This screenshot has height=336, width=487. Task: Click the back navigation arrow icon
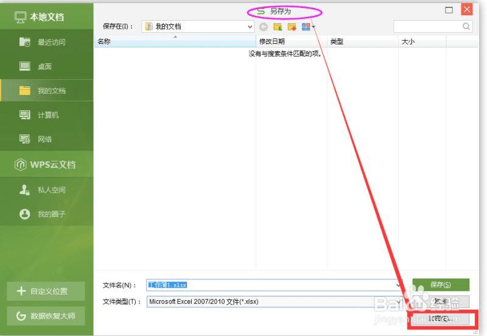[264, 27]
